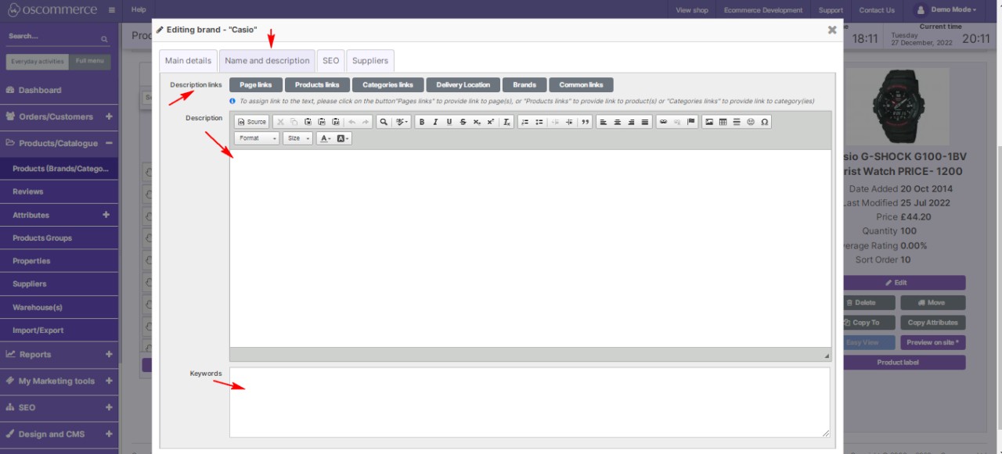Open the spell checker dropdown
This screenshot has height=454, width=1002.
coord(402,122)
